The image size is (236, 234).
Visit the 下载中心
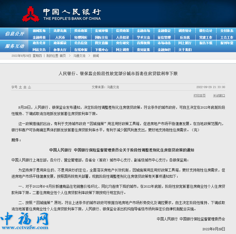pyautogui.click(x=102, y=50)
